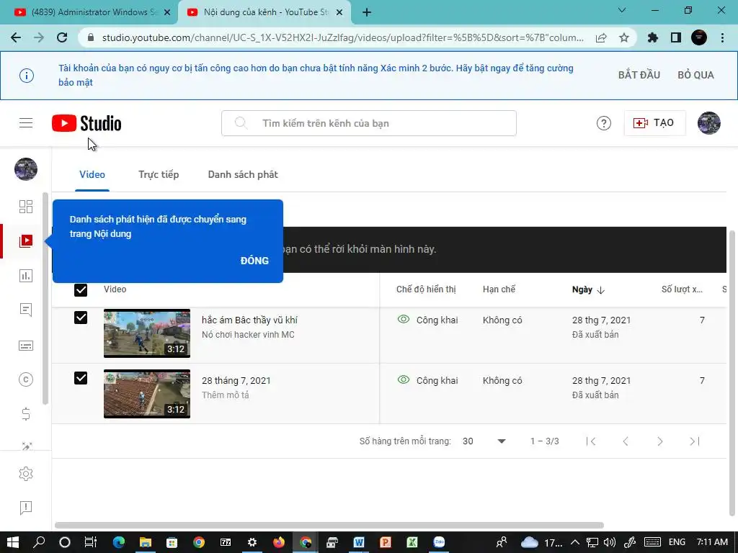Switch to the Video tab
The height and width of the screenshot is (553, 738).
(92, 174)
